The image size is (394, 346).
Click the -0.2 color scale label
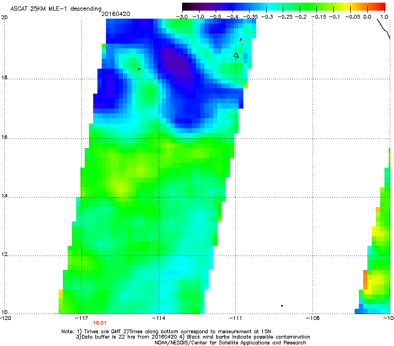click(x=300, y=17)
